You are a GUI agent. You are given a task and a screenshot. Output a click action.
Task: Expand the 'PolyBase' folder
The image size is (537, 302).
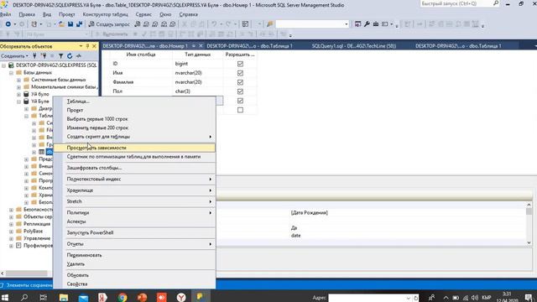pyautogui.click(x=11, y=232)
